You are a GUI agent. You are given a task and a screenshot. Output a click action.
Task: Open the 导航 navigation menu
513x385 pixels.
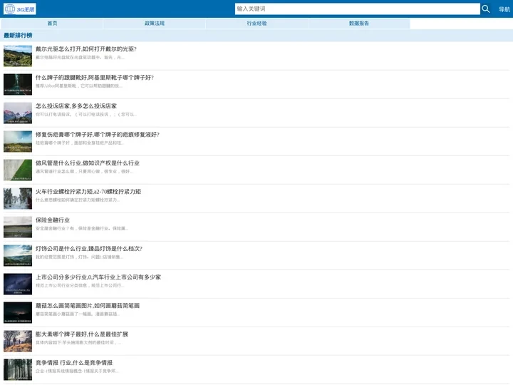(x=504, y=9)
